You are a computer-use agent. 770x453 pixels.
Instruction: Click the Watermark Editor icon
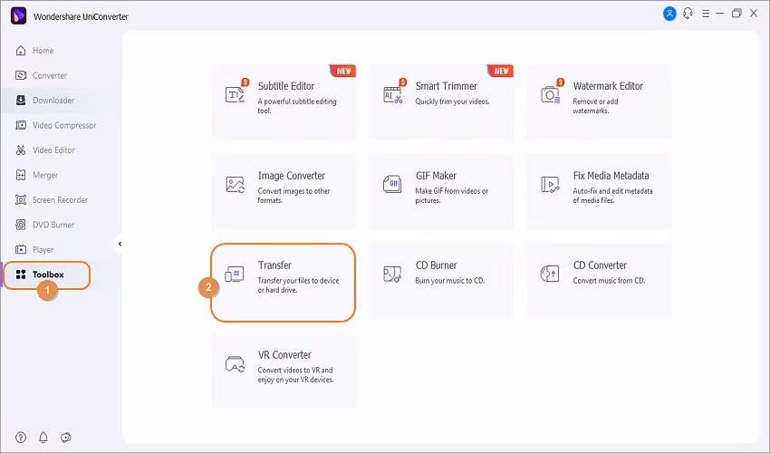(551, 94)
